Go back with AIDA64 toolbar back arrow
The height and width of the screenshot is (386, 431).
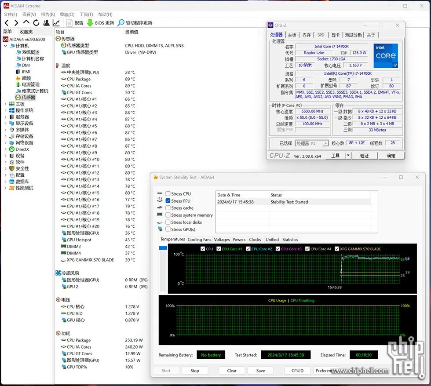click(x=7, y=23)
